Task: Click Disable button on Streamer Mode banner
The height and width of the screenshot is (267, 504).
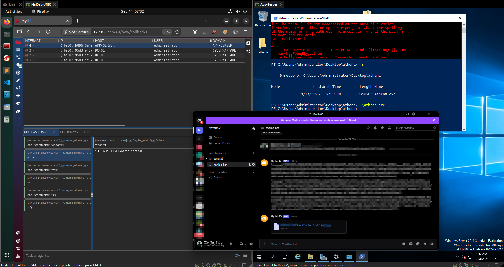Action: [353, 120]
